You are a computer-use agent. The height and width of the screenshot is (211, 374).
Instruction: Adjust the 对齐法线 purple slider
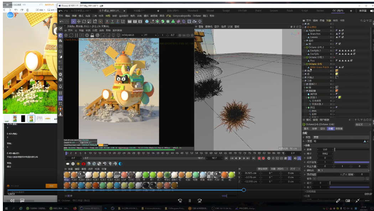click(352, 162)
